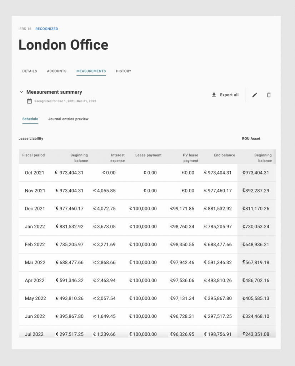Click the pencil edit icon
This screenshot has height=366, width=295.
(255, 95)
